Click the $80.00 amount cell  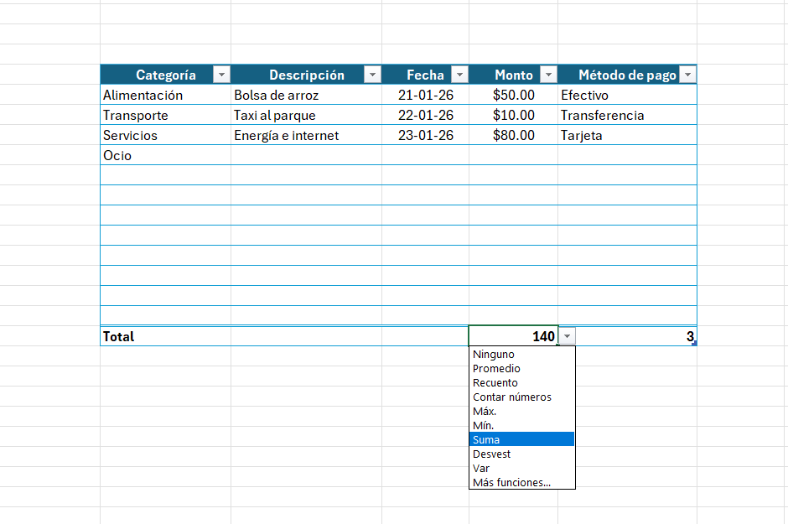coord(513,136)
